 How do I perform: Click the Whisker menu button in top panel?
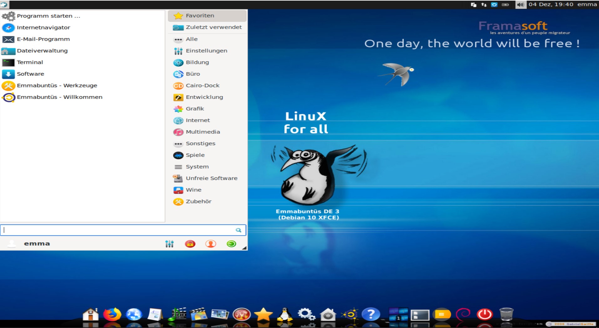click(x=4, y=4)
